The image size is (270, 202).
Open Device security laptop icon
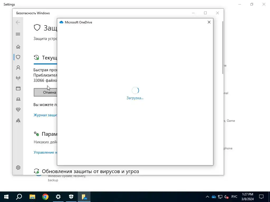(18, 99)
